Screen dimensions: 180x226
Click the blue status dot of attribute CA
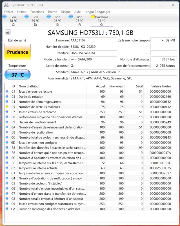[x=7, y=209]
